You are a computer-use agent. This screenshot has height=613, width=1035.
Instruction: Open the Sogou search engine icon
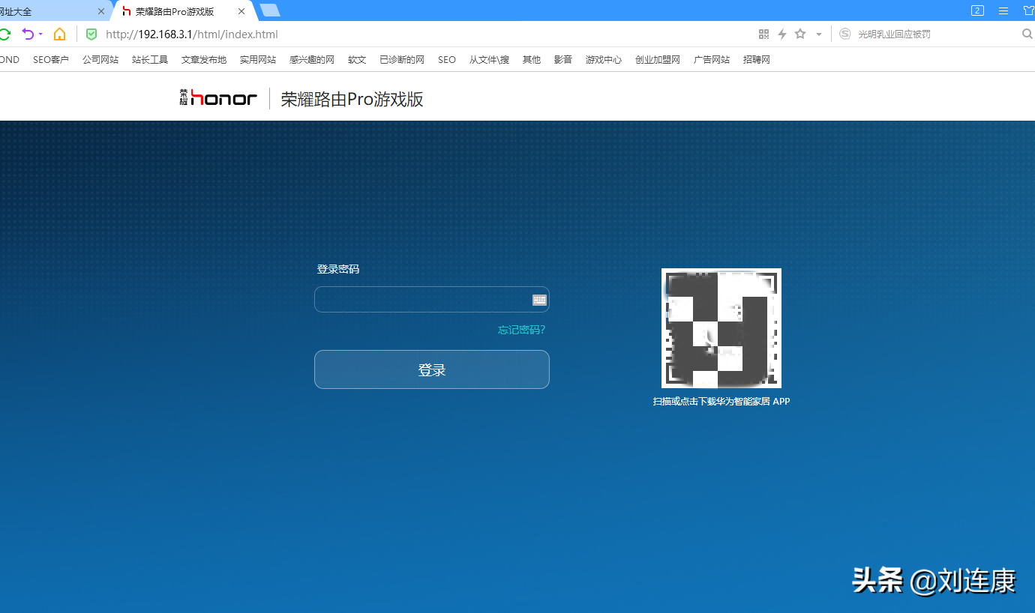click(845, 34)
